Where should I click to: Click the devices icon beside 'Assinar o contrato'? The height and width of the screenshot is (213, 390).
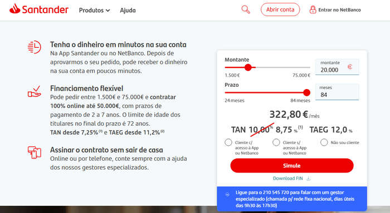pyautogui.click(x=35, y=152)
